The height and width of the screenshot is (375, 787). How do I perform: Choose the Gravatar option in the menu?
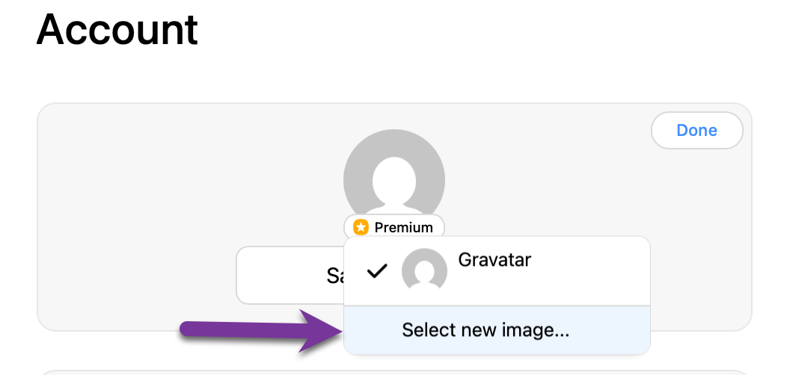[x=497, y=271]
